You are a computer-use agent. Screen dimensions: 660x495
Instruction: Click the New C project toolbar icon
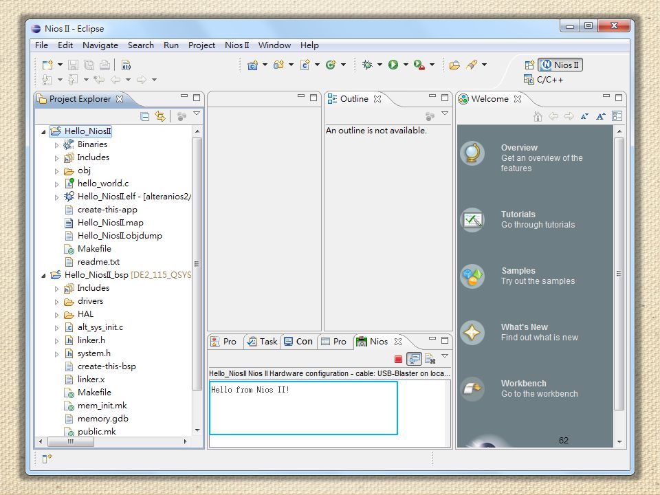pyautogui.click(x=252, y=65)
